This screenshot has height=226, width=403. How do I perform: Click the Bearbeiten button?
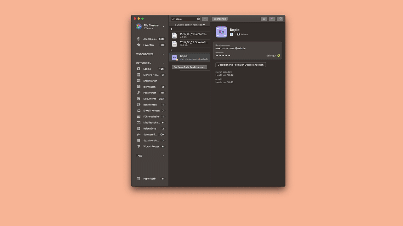220,19
